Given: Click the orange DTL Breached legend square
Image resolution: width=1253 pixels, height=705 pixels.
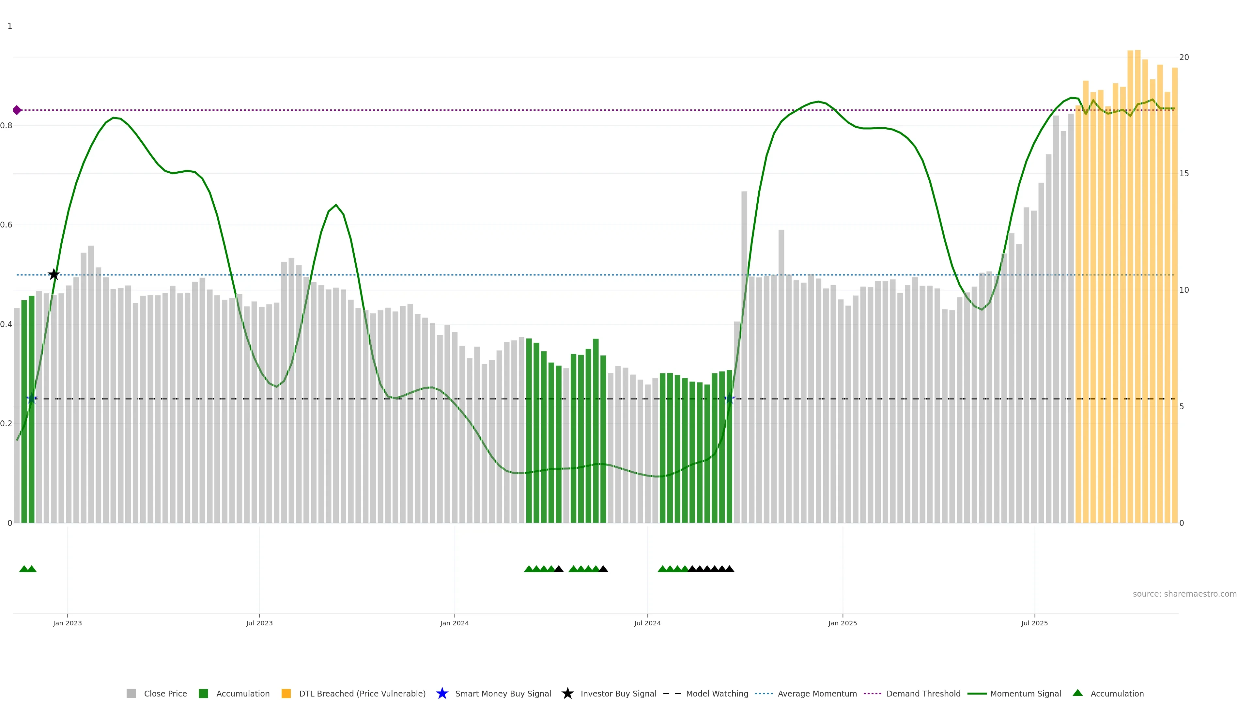Looking at the screenshot, I should pyautogui.click(x=286, y=693).
